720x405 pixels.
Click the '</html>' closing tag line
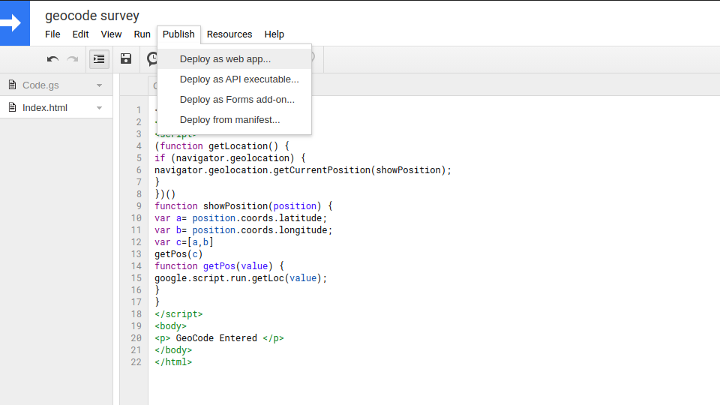(x=173, y=361)
